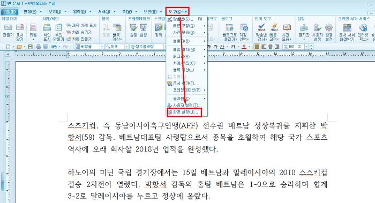Open the 입력(D) menu
The image size is (375, 203).
80,11
